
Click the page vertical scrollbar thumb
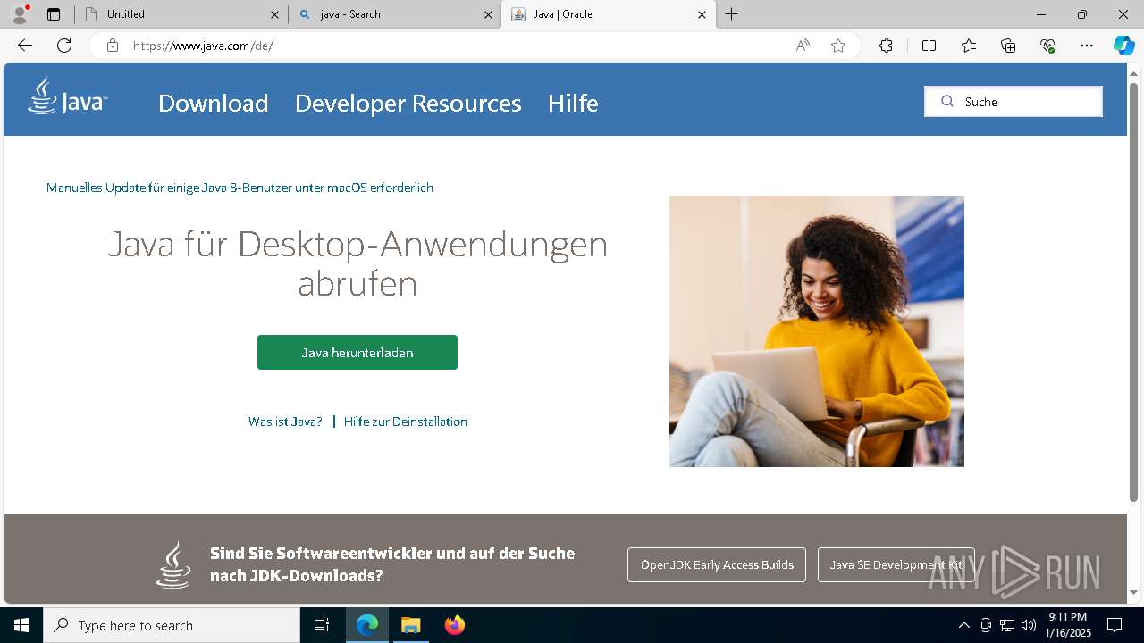1134,291
